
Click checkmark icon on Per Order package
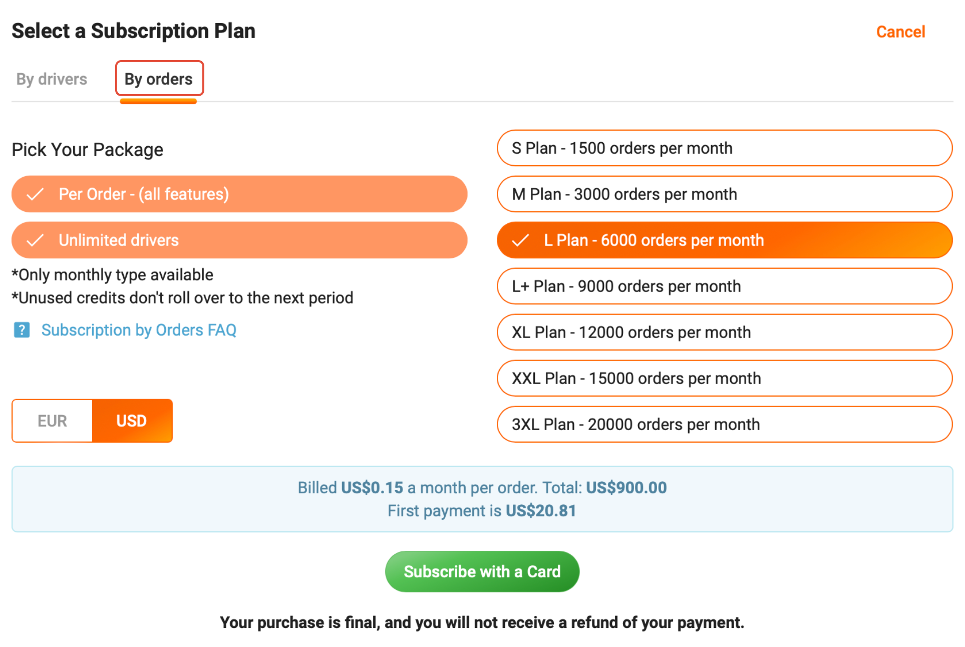coord(35,194)
